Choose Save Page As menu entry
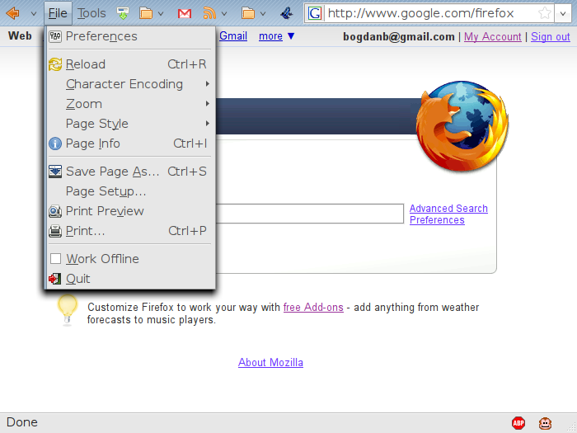Viewport: 577px width, 433px height. click(x=129, y=172)
